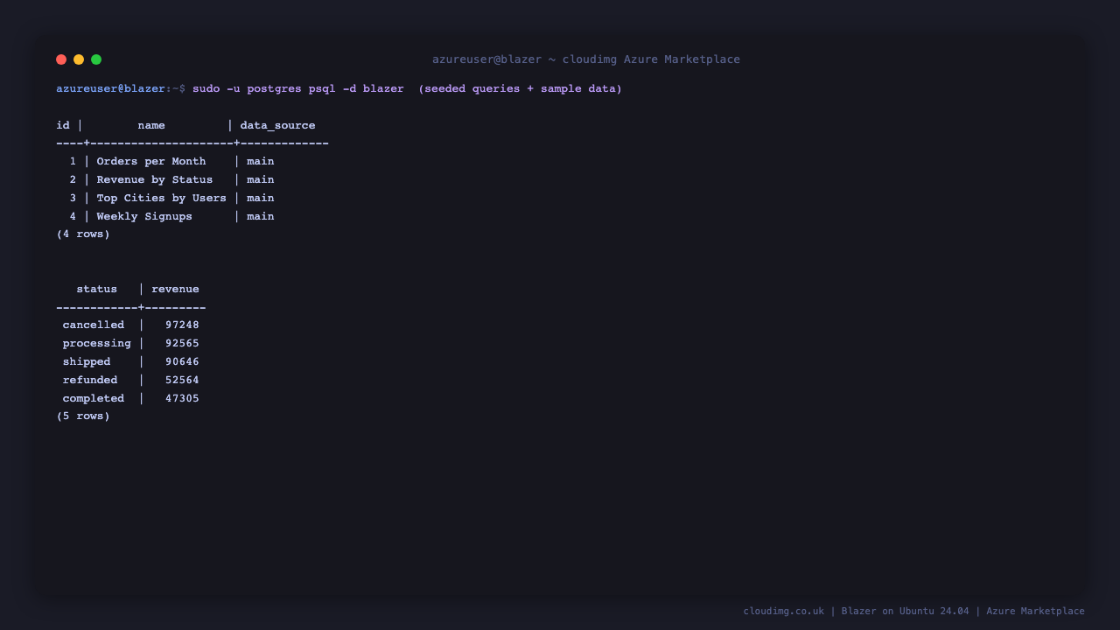This screenshot has height=630, width=1120.
Task: Click the '(5 rows)' result count
Action: point(83,416)
